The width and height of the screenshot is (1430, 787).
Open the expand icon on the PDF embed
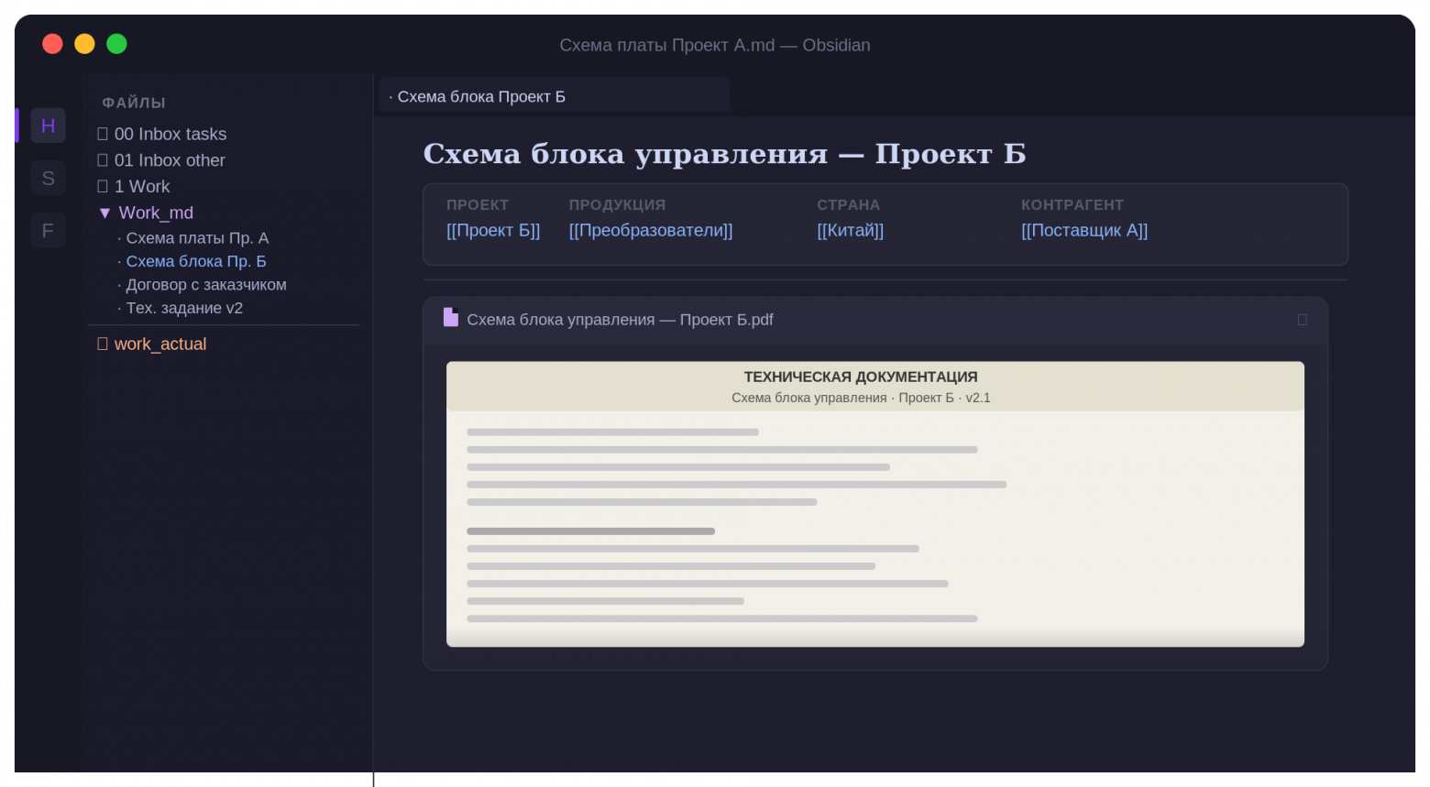pyautogui.click(x=1303, y=320)
